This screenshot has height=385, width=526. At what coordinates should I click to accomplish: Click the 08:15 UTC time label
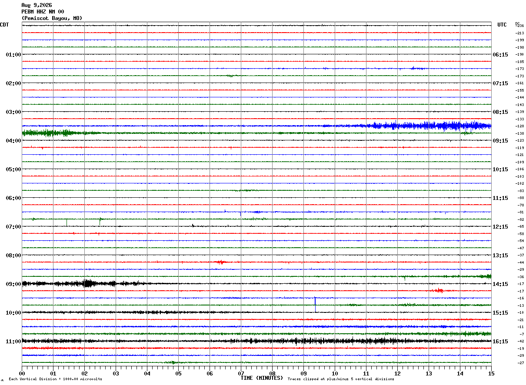[500, 112]
